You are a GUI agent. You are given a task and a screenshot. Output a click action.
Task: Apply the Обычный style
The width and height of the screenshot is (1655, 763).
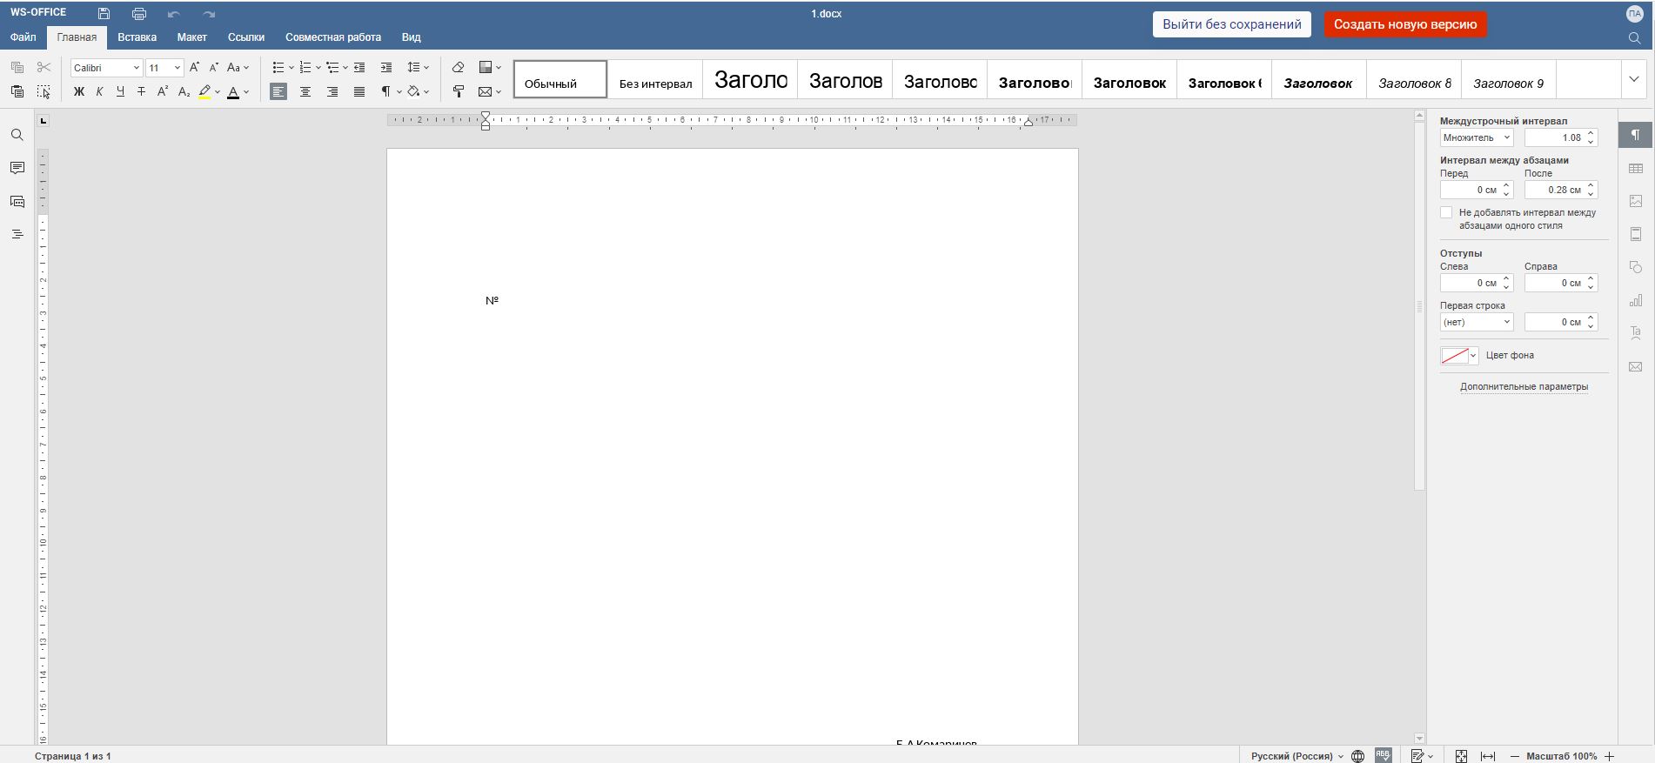560,79
